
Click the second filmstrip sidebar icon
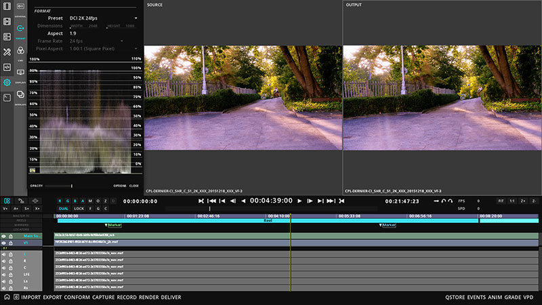pyautogui.click(x=7, y=21)
